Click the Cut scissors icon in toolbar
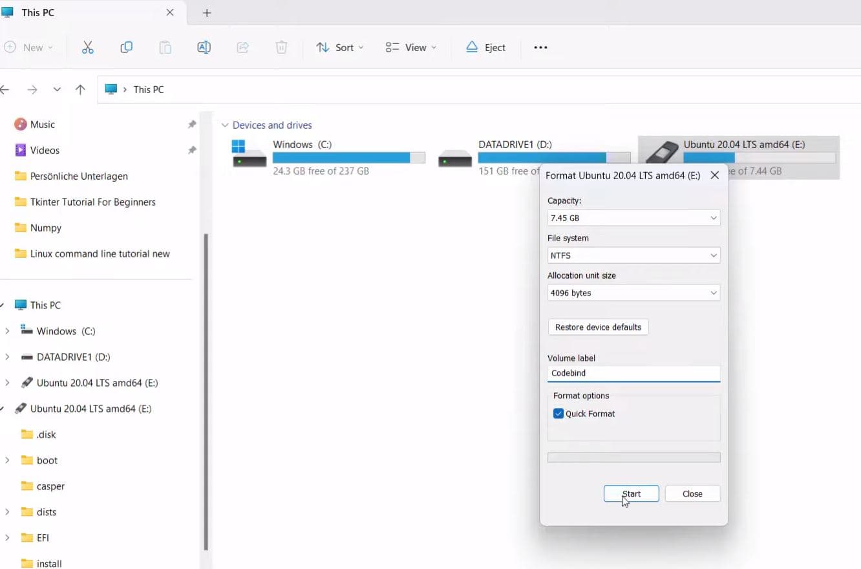861x569 pixels. tap(88, 47)
